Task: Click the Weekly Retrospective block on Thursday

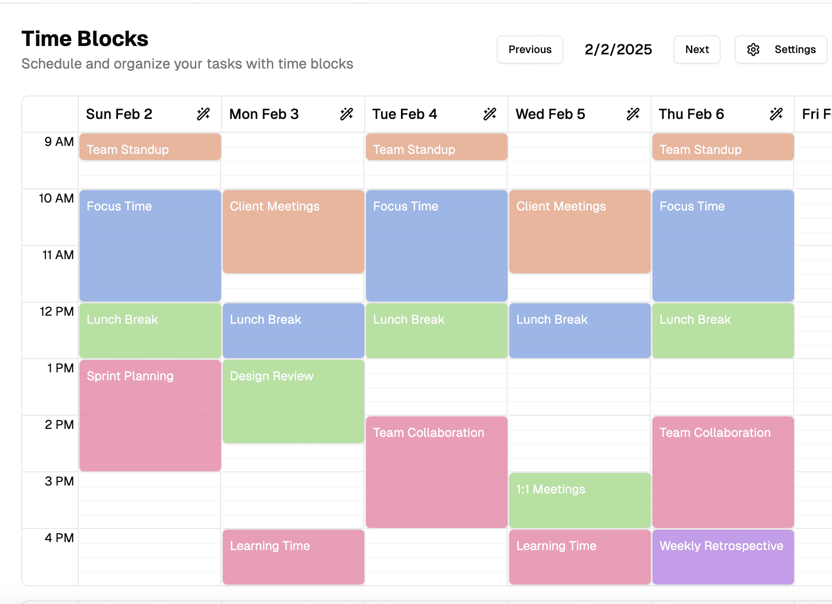Action: point(723,556)
